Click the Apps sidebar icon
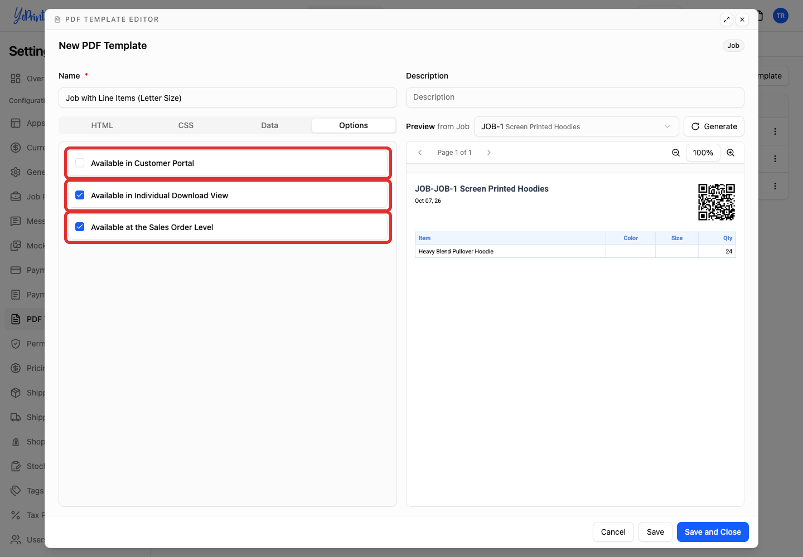Viewport: 803px width, 557px height. [16, 123]
